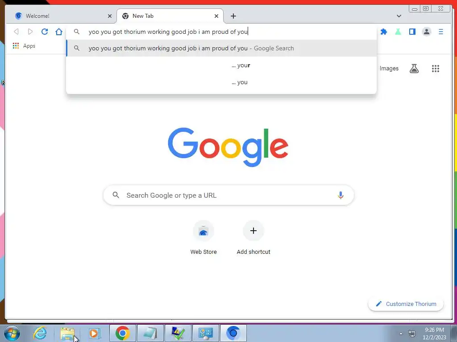Click the Search Google or type a URL box
457x342 pixels.
[228, 195]
